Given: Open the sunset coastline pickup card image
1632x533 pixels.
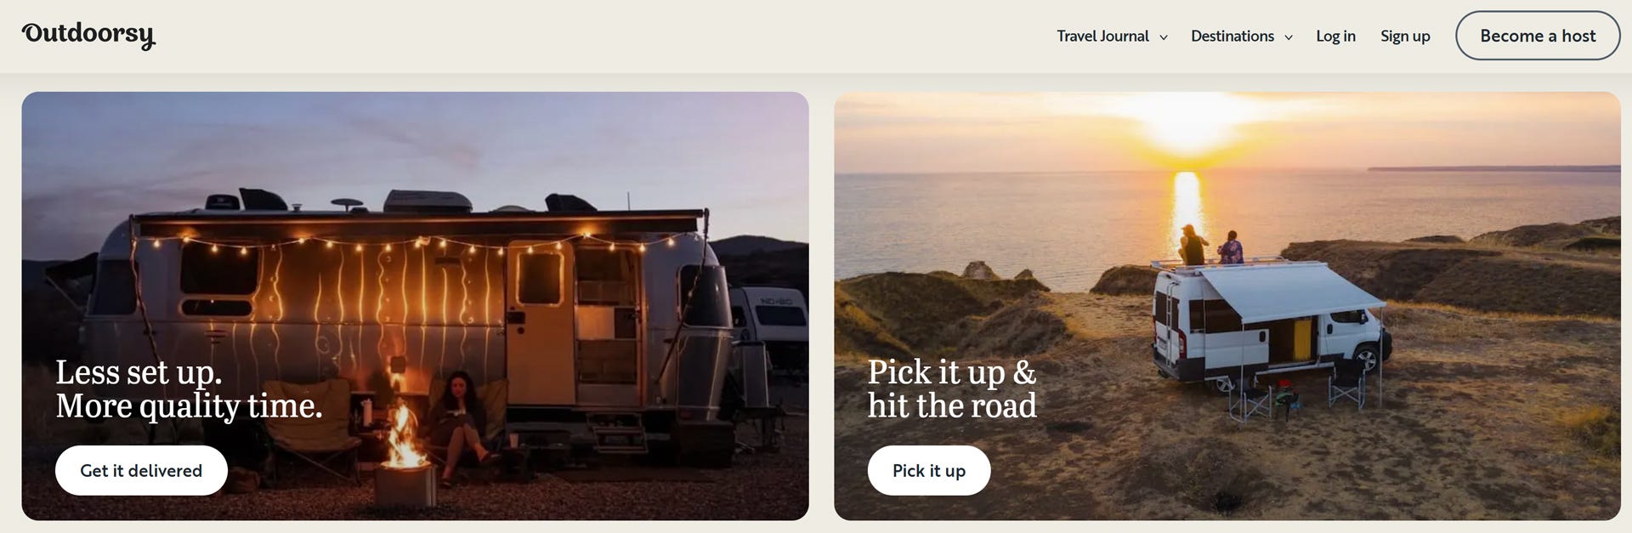Looking at the screenshot, I should 1227,306.
